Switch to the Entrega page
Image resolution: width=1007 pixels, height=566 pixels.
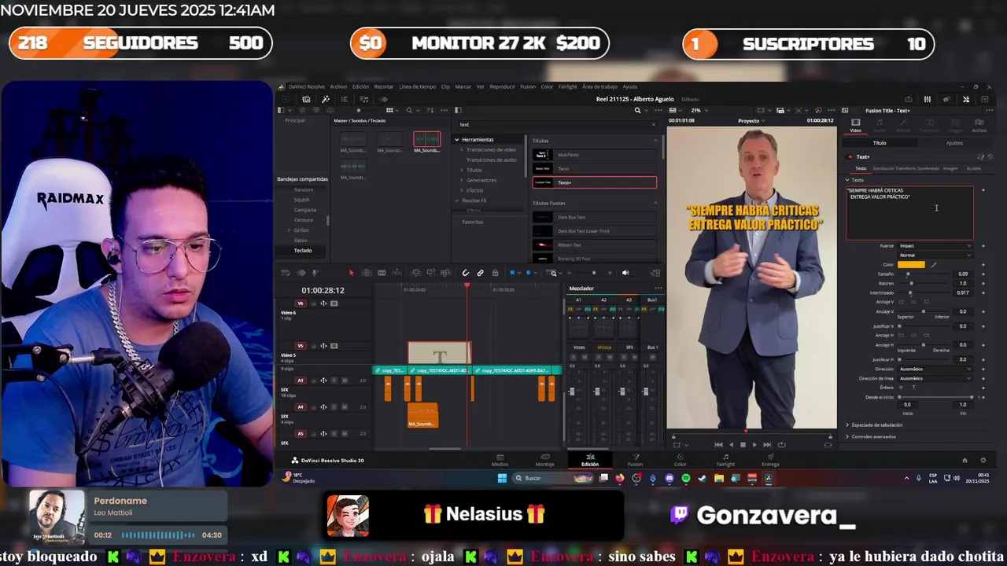770,461
